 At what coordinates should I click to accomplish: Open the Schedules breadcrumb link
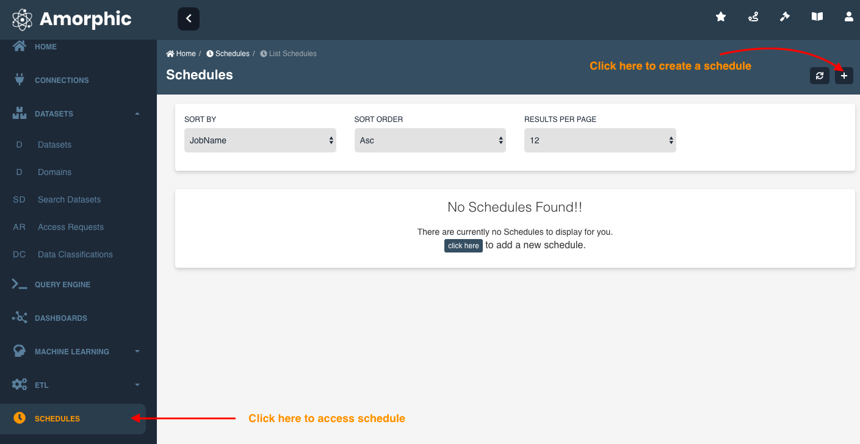232,53
